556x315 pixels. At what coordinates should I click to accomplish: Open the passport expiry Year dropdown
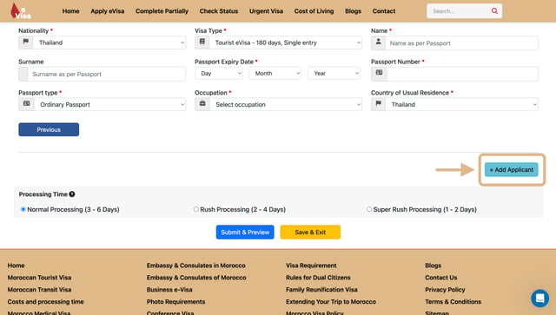coord(334,74)
